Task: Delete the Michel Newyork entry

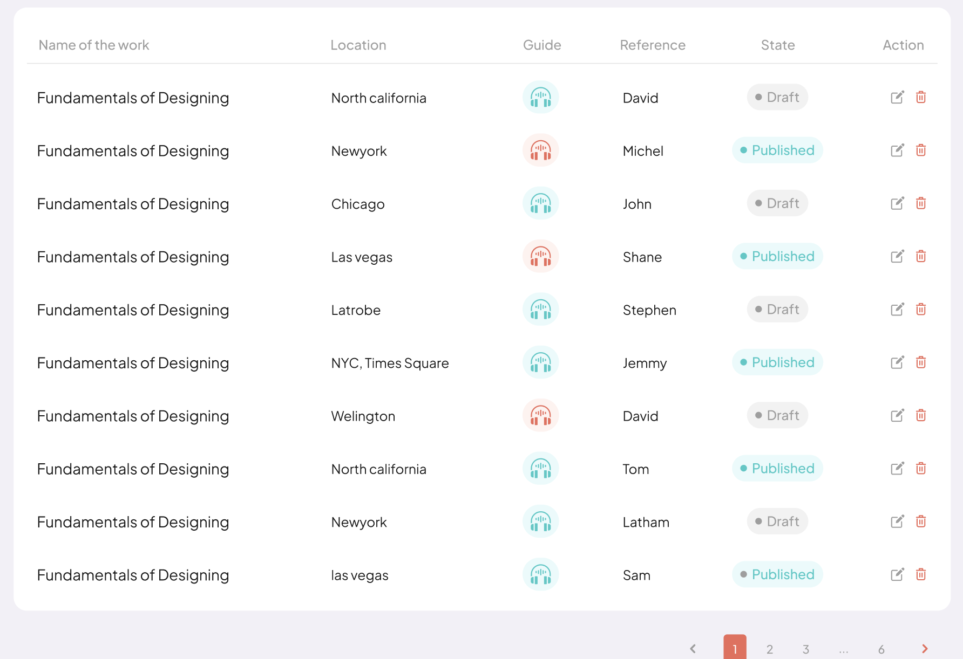Action: 921,150
